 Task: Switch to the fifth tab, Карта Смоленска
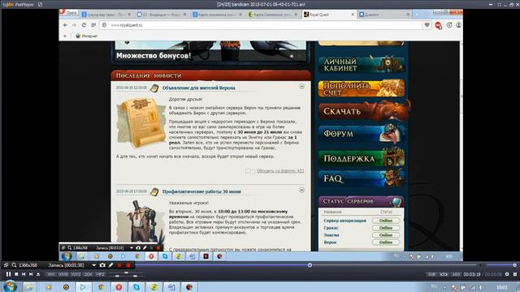point(273,15)
